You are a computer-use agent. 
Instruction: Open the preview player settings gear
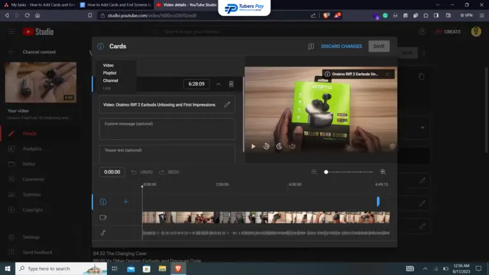[392, 146]
